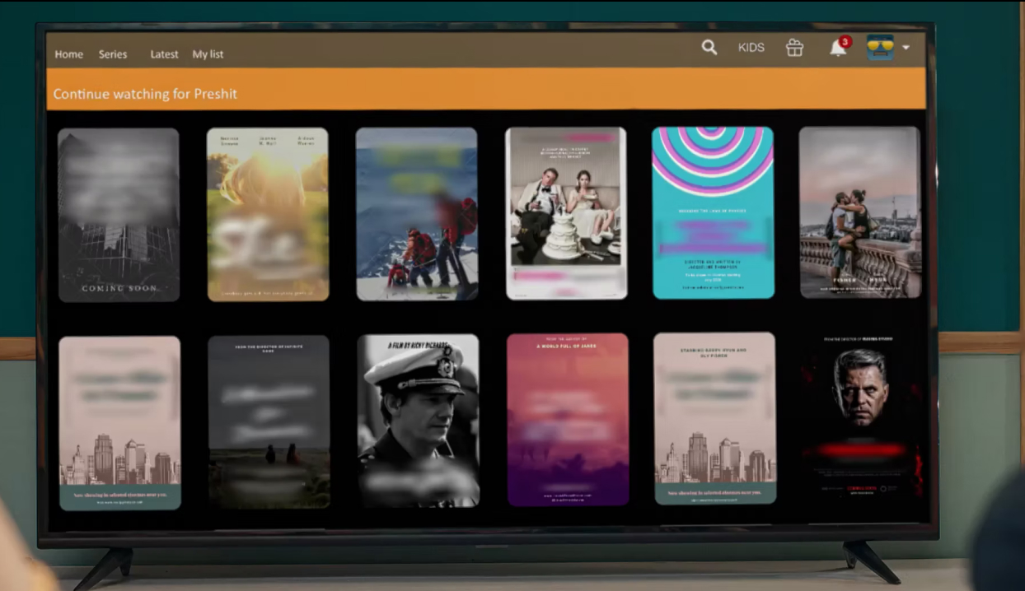
Task: Choose the kissing couple on balcony poster
Action: pyautogui.click(x=859, y=212)
